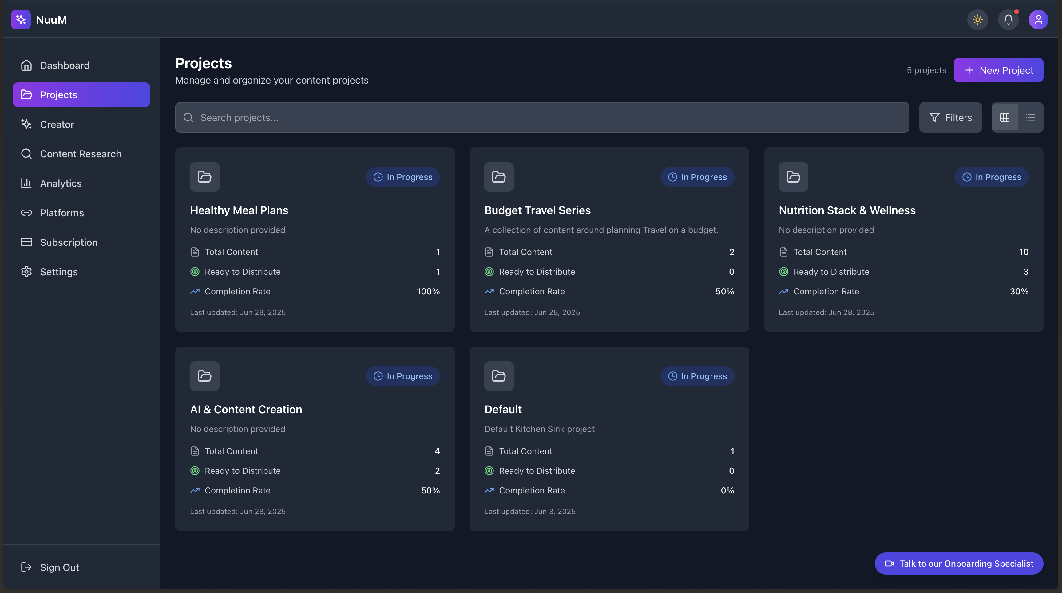Create a New Project
This screenshot has height=593, width=1062.
click(x=998, y=70)
